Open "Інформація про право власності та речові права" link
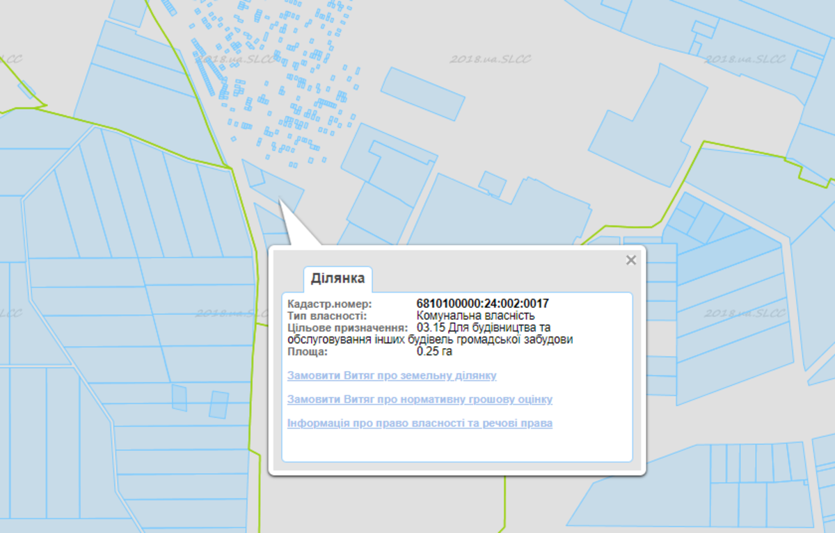Viewport: 835px width, 533px height. pos(420,423)
